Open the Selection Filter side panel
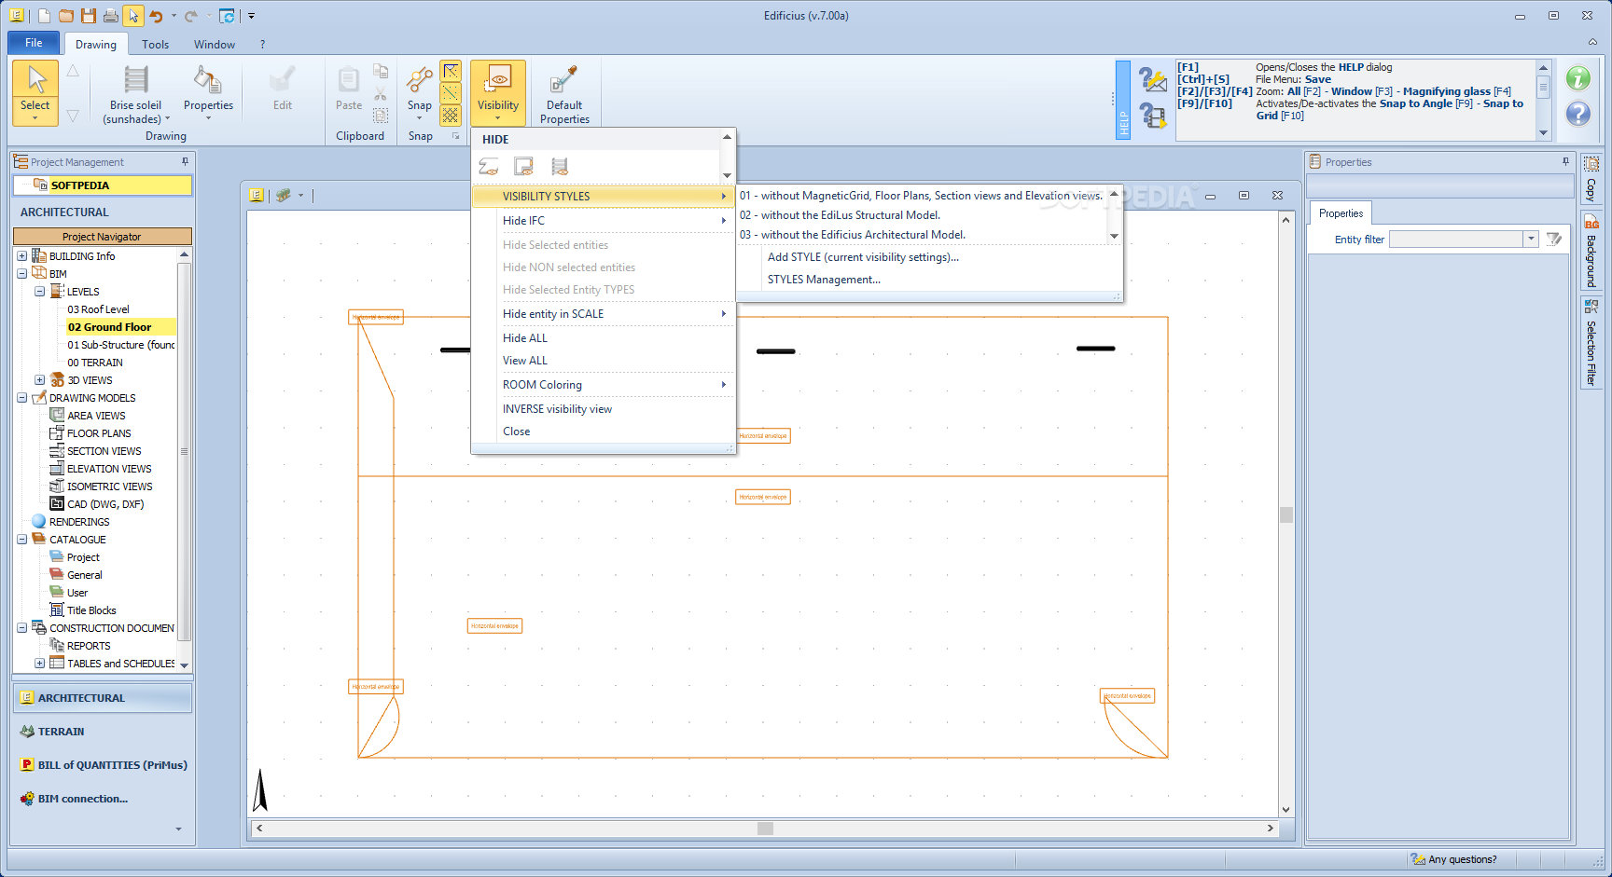 [x=1591, y=343]
